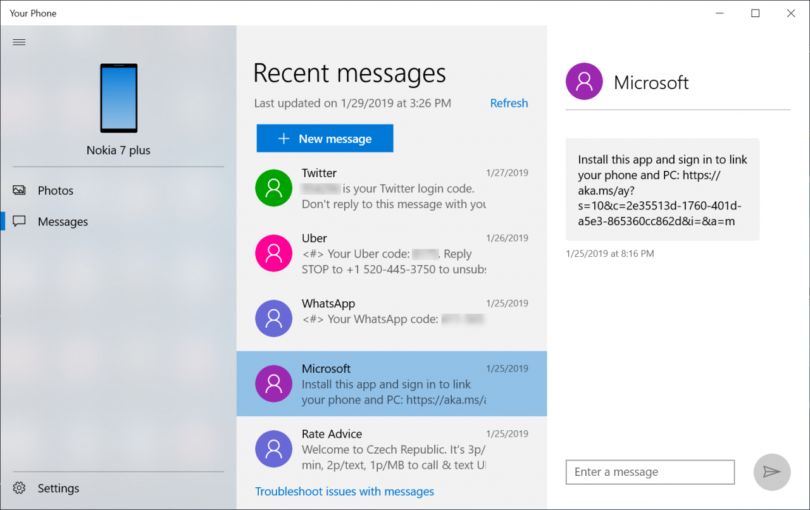
Task: Open the hamburger navigation menu
Action: click(19, 42)
